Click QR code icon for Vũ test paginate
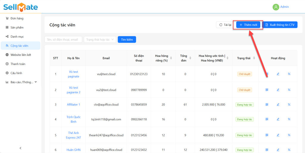 267,74
